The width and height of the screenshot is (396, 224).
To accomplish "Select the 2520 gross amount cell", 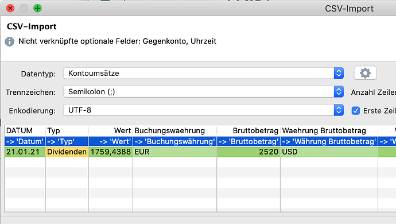I will point(249,152).
